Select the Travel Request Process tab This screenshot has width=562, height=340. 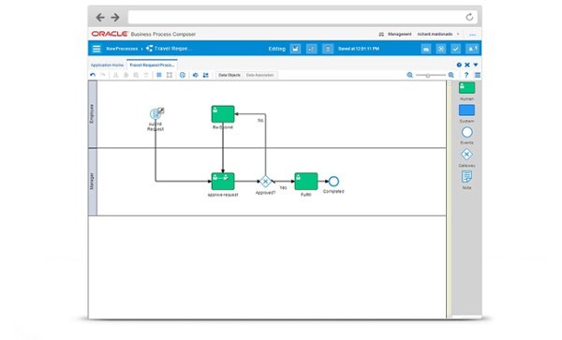(152, 65)
